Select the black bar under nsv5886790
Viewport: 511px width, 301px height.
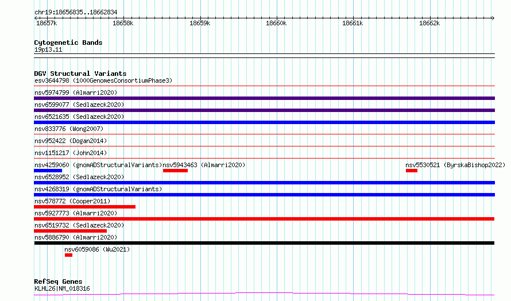pyautogui.click(x=264, y=243)
